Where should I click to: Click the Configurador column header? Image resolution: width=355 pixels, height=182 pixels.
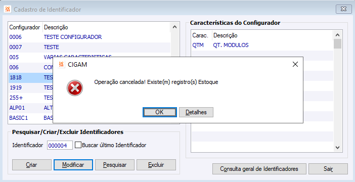click(25, 27)
